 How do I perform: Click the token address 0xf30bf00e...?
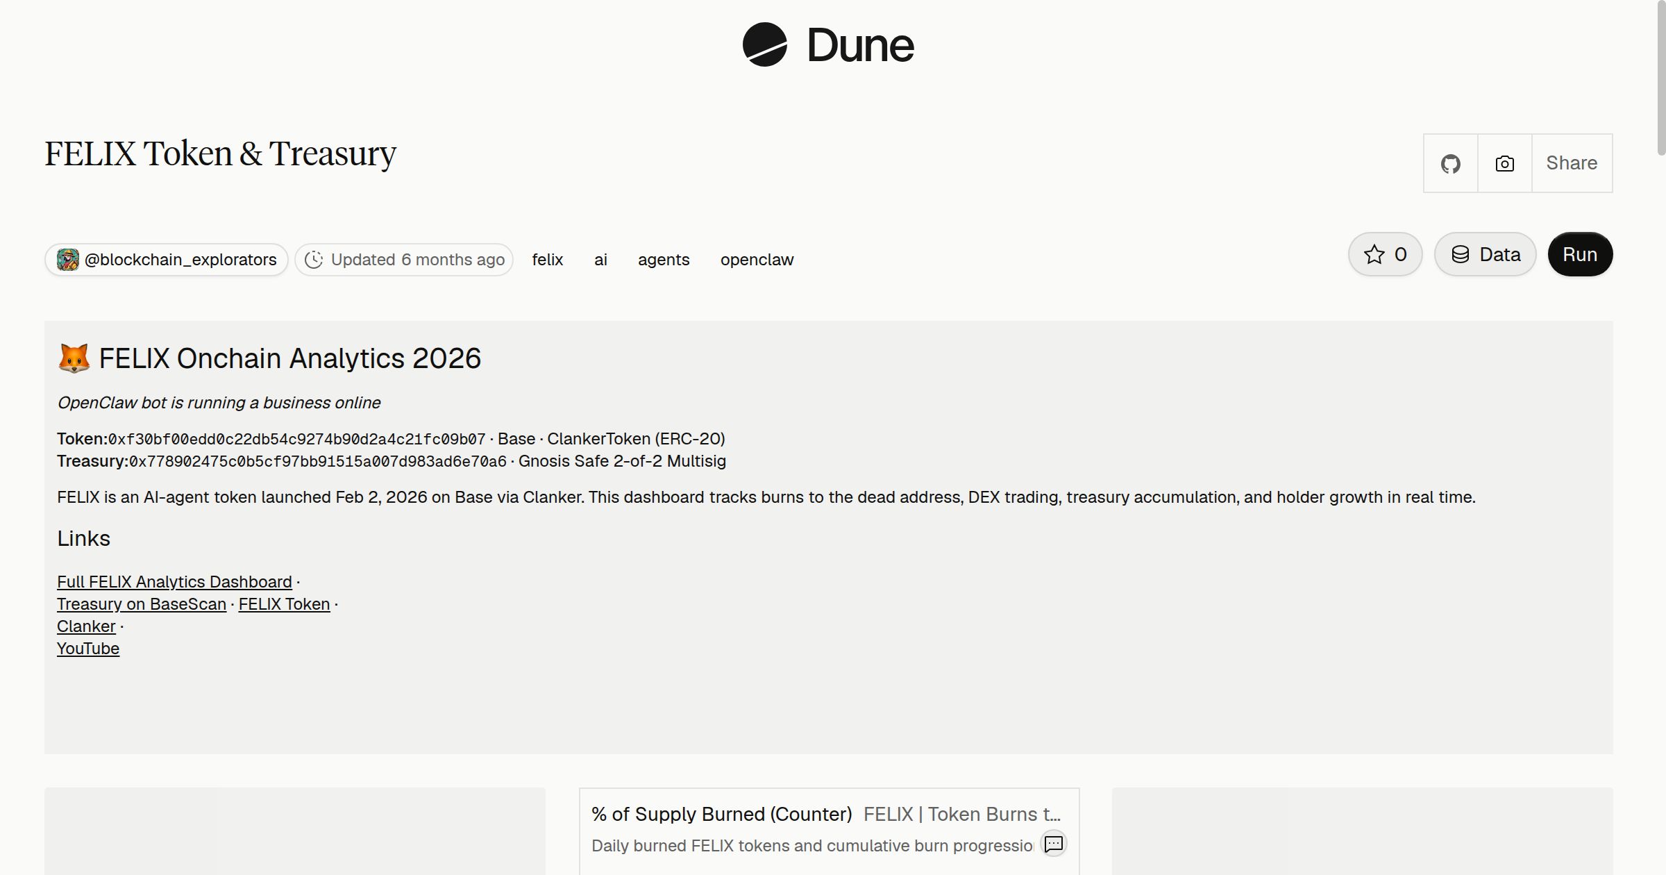[x=297, y=439]
